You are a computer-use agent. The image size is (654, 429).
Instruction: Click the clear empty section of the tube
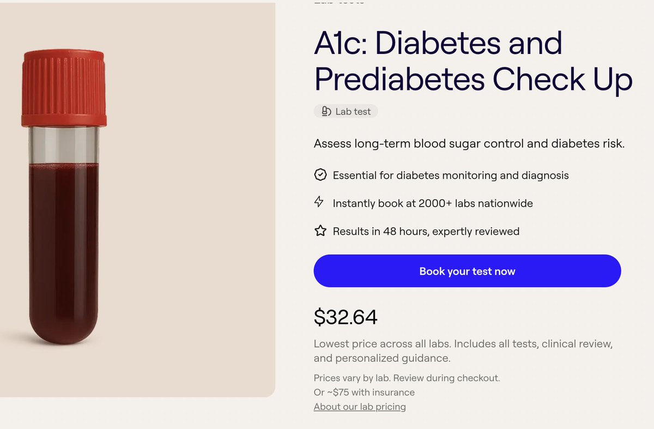pyautogui.click(x=64, y=144)
